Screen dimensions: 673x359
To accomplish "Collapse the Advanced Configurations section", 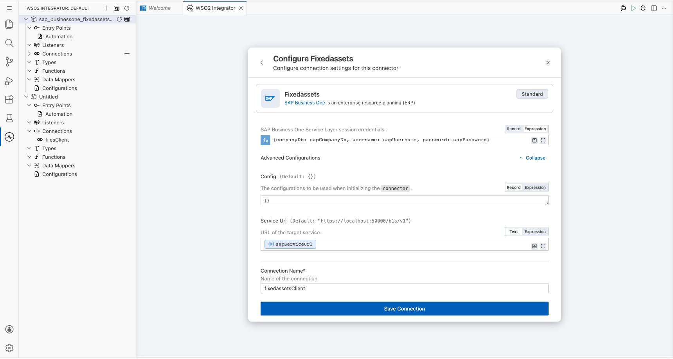I will 532,158.
